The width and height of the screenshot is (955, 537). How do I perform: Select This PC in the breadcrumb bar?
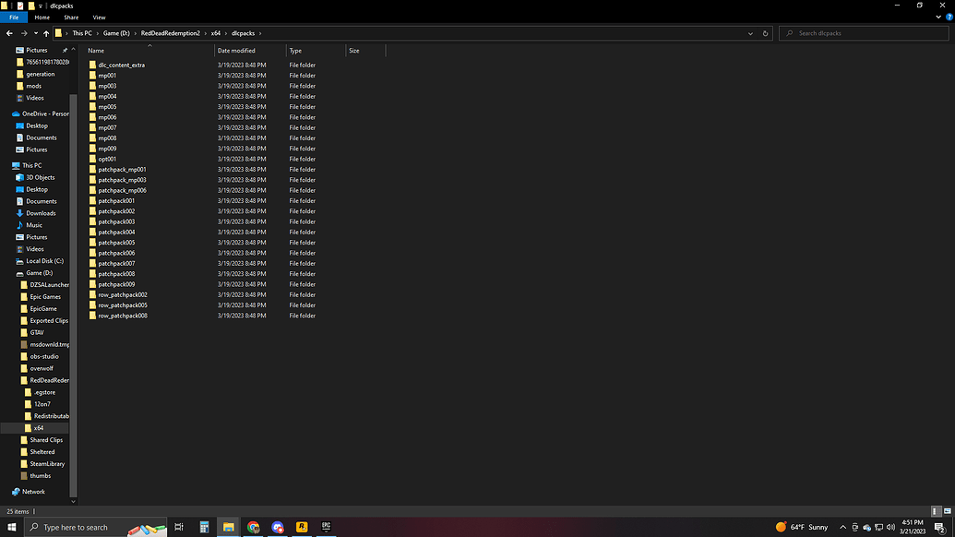[82, 33]
